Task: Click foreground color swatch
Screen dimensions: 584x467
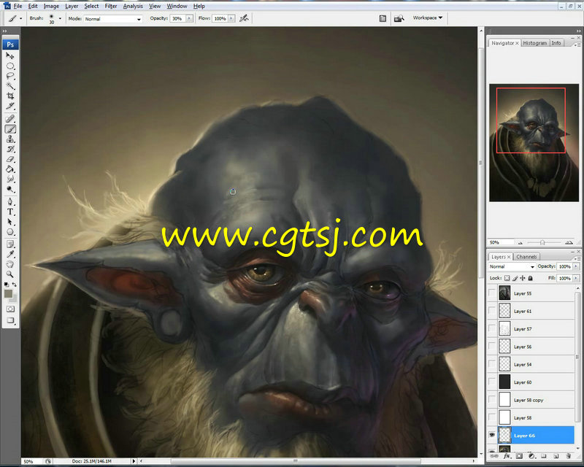Action: pyautogui.click(x=8, y=294)
